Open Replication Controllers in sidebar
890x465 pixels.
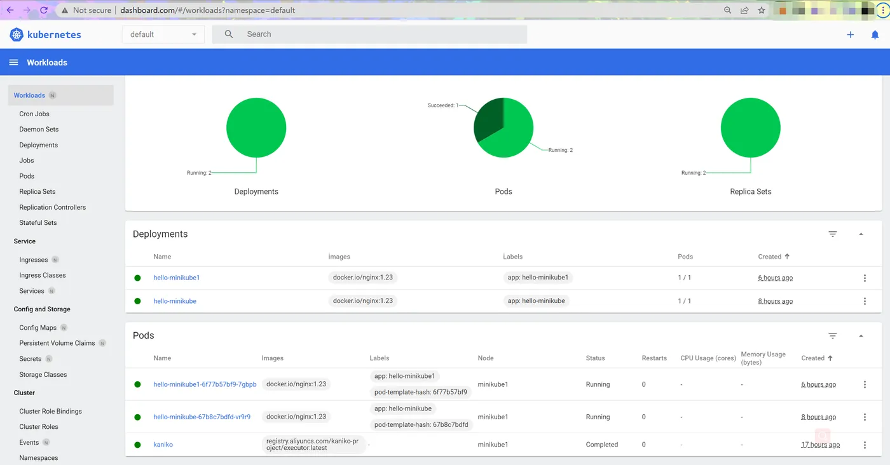click(x=53, y=207)
